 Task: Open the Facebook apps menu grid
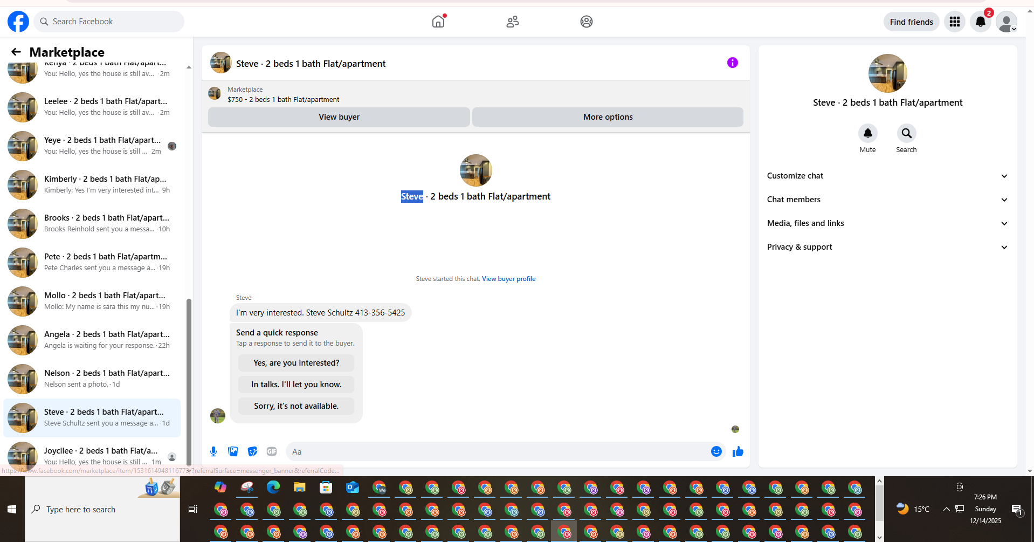[955, 22]
